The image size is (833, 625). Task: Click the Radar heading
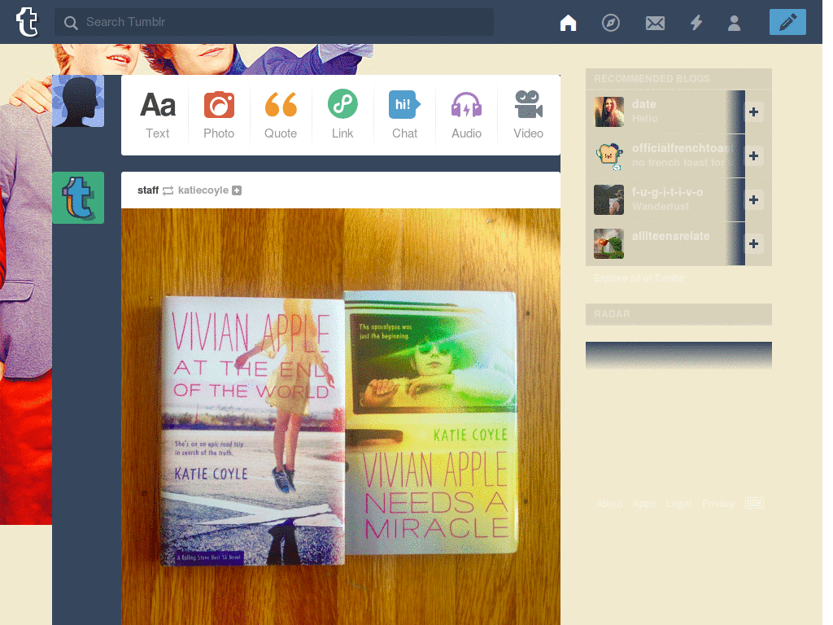tap(612, 314)
